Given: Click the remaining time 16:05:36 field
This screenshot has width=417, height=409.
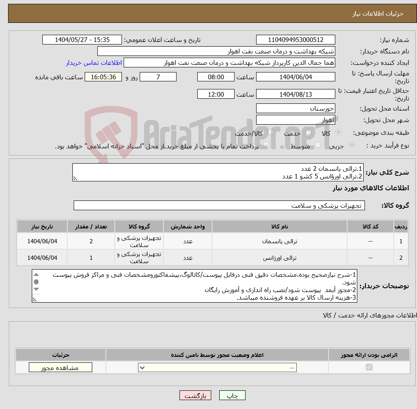Looking at the screenshot, I should click(x=103, y=77).
